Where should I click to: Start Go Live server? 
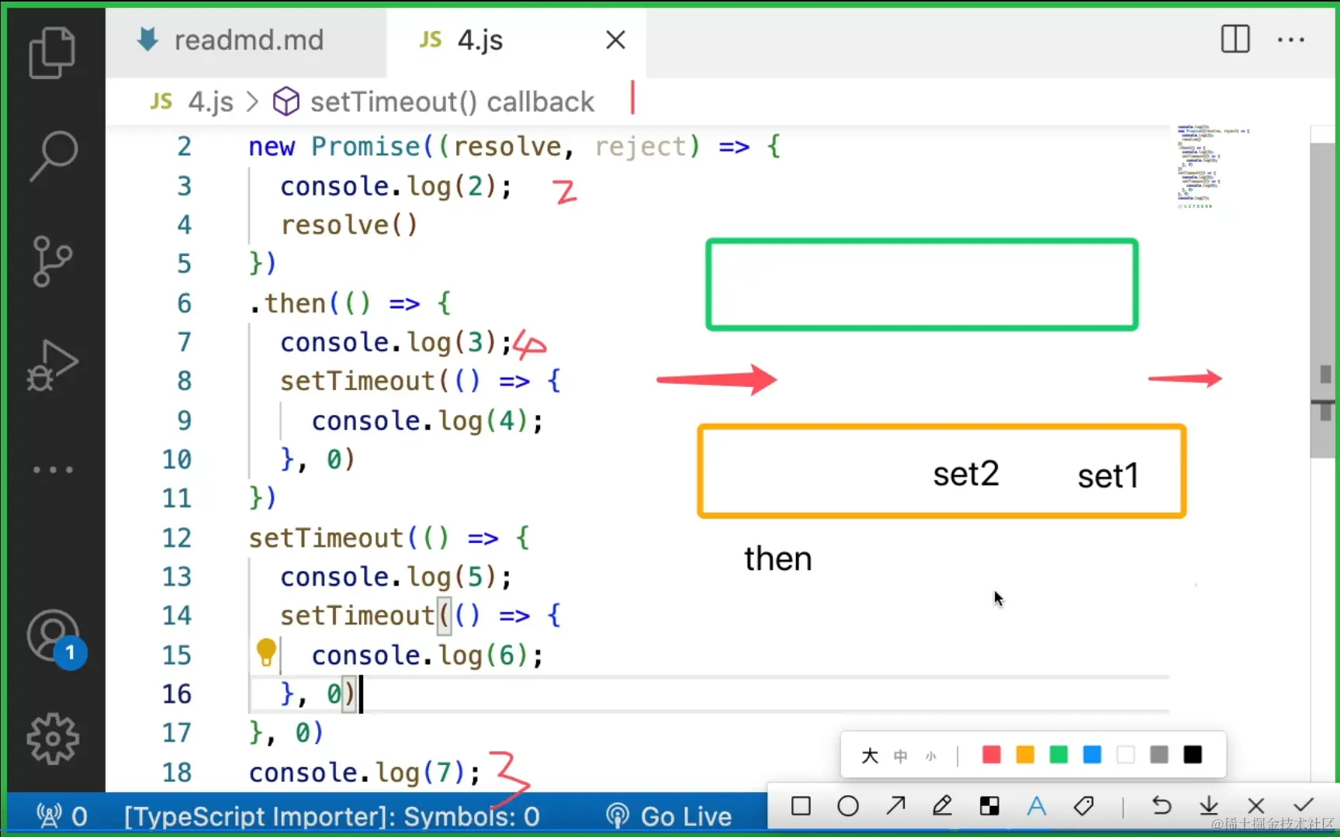pyautogui.click(x=669, y=815)
